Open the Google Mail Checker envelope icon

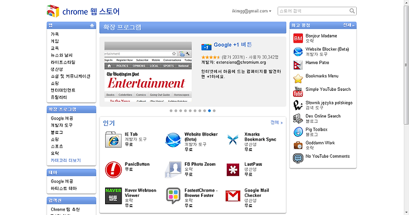(233, 196)
